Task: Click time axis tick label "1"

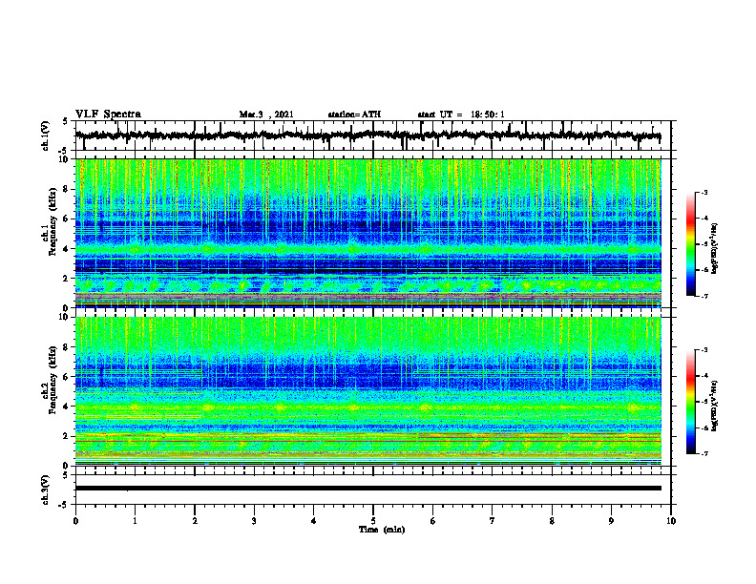Action: pos(135,521)
